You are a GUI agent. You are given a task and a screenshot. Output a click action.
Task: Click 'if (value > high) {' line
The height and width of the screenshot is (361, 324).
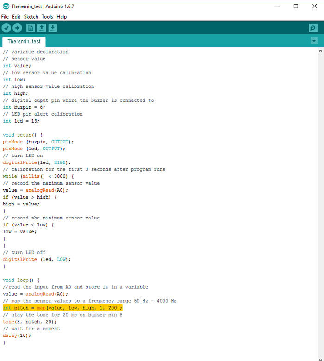click(30, 197)
